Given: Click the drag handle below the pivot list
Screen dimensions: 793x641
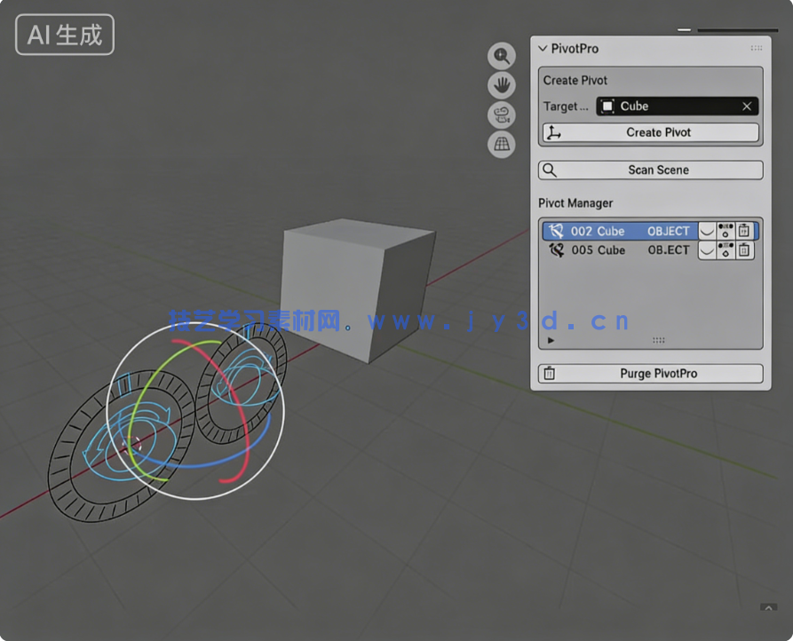Looking at the screenshot, I should pos(657,340).
